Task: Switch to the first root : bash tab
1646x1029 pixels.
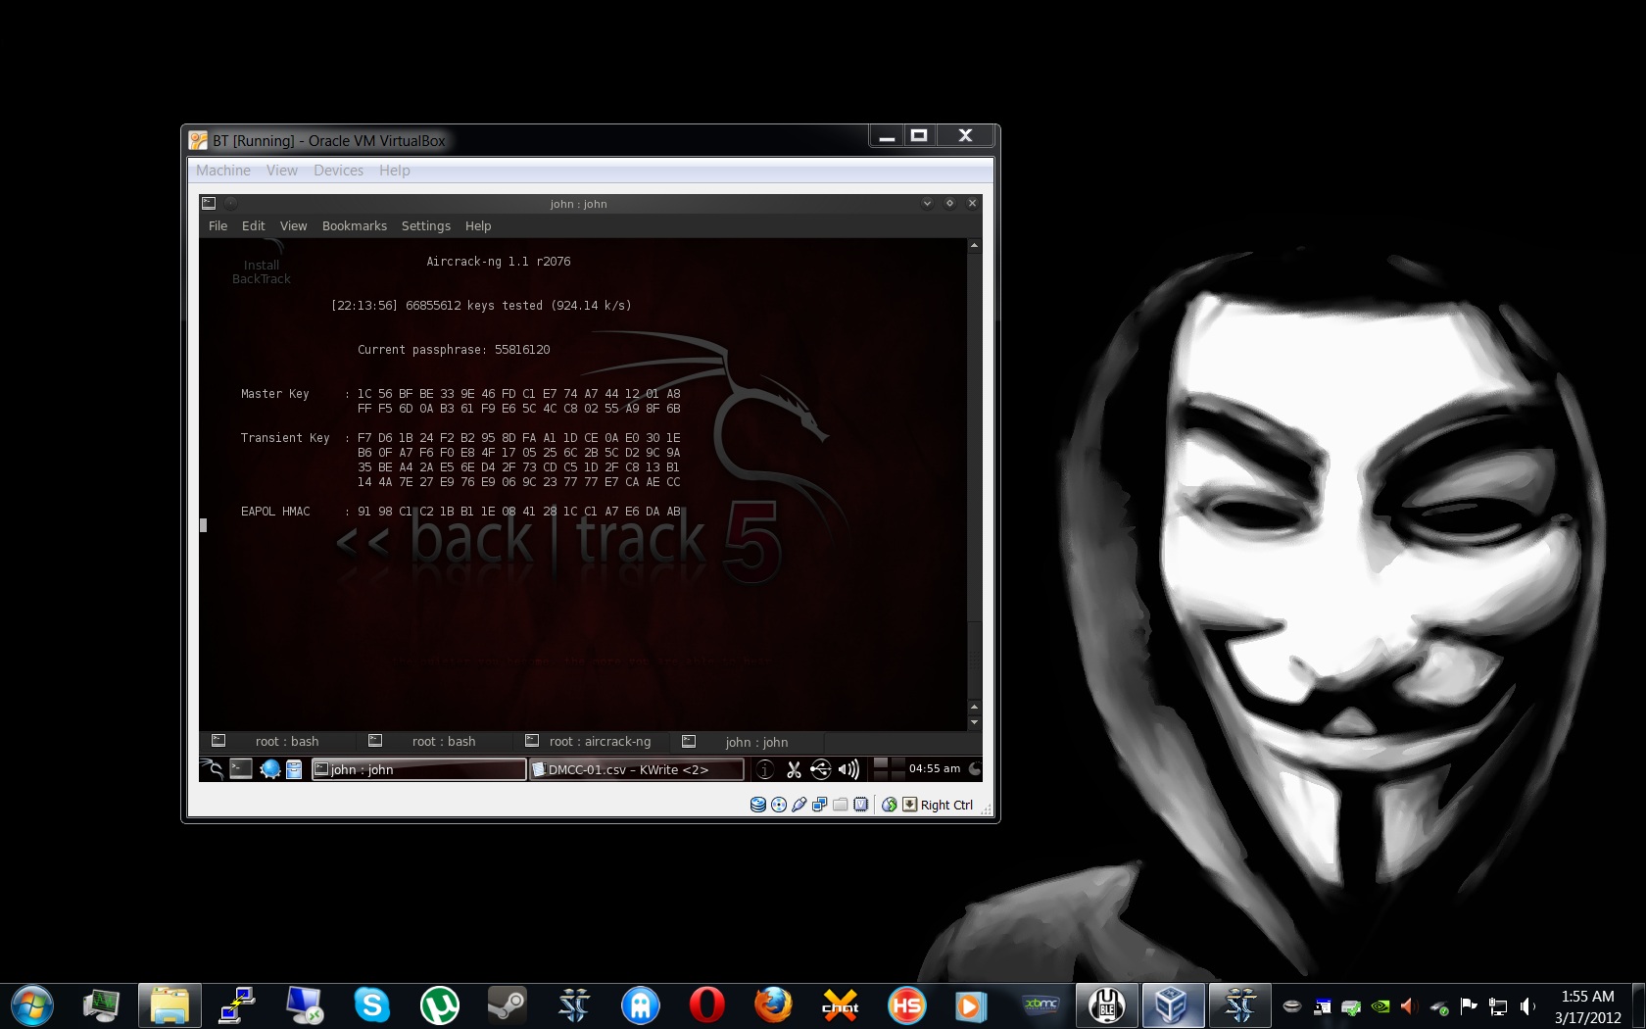Action: [277, 742]
